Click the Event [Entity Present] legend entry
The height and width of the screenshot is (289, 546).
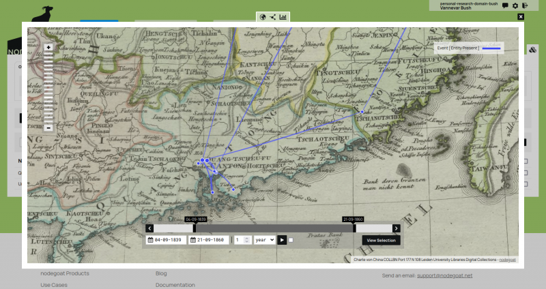[x=469, y=48]
